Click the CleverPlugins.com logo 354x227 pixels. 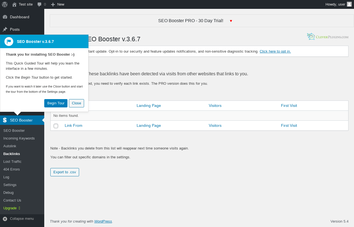(x=328, y=37)
